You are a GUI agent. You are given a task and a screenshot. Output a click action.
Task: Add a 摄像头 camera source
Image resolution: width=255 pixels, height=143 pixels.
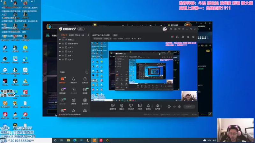pyautogui.click(x=122, y=107)
